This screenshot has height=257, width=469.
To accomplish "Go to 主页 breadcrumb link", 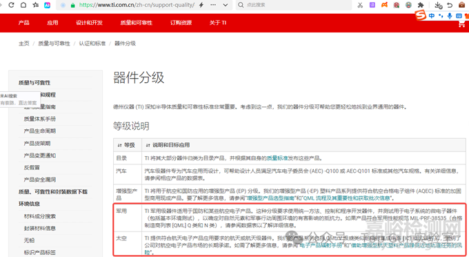I will pyautogui.click(x=24, y=44).
